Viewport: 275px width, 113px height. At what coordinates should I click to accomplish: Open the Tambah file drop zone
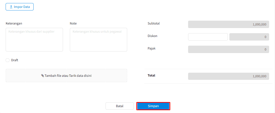(x=66, y=76)
